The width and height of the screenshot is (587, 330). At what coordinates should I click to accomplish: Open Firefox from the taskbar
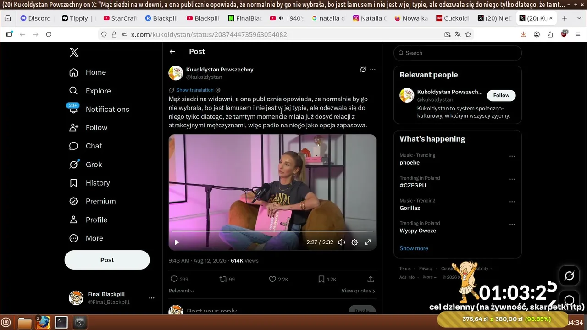pos(43,322)
